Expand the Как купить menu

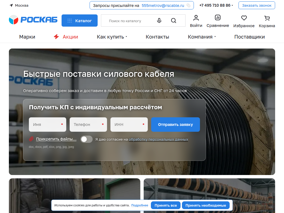[112, 37]
